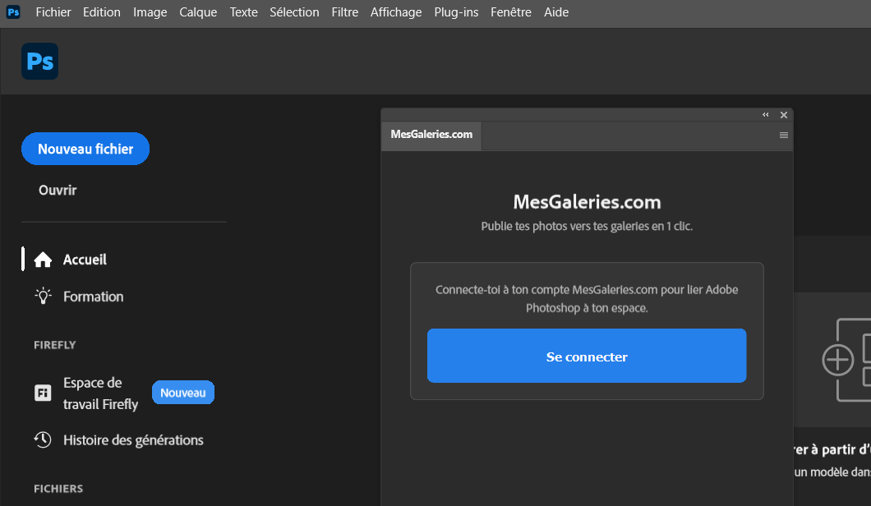871x506 pixels.
Task: Open the Plug-ins menu
Action: coord(456,12)
